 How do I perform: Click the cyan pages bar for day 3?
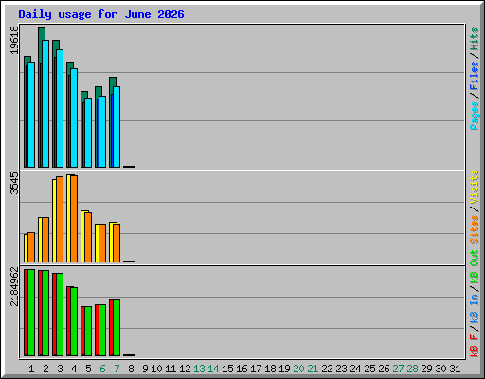click(60, 108)
